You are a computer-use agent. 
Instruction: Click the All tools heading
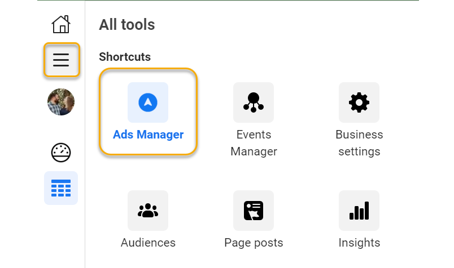click(x=127, y=25)
